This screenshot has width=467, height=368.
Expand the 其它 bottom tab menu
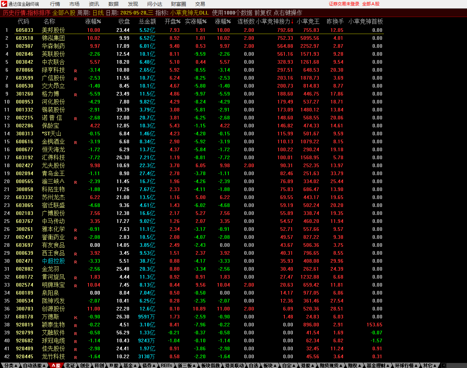(430, 365)
